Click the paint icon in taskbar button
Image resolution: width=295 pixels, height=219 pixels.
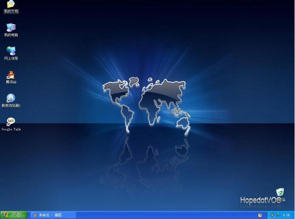tap(35, 215)
